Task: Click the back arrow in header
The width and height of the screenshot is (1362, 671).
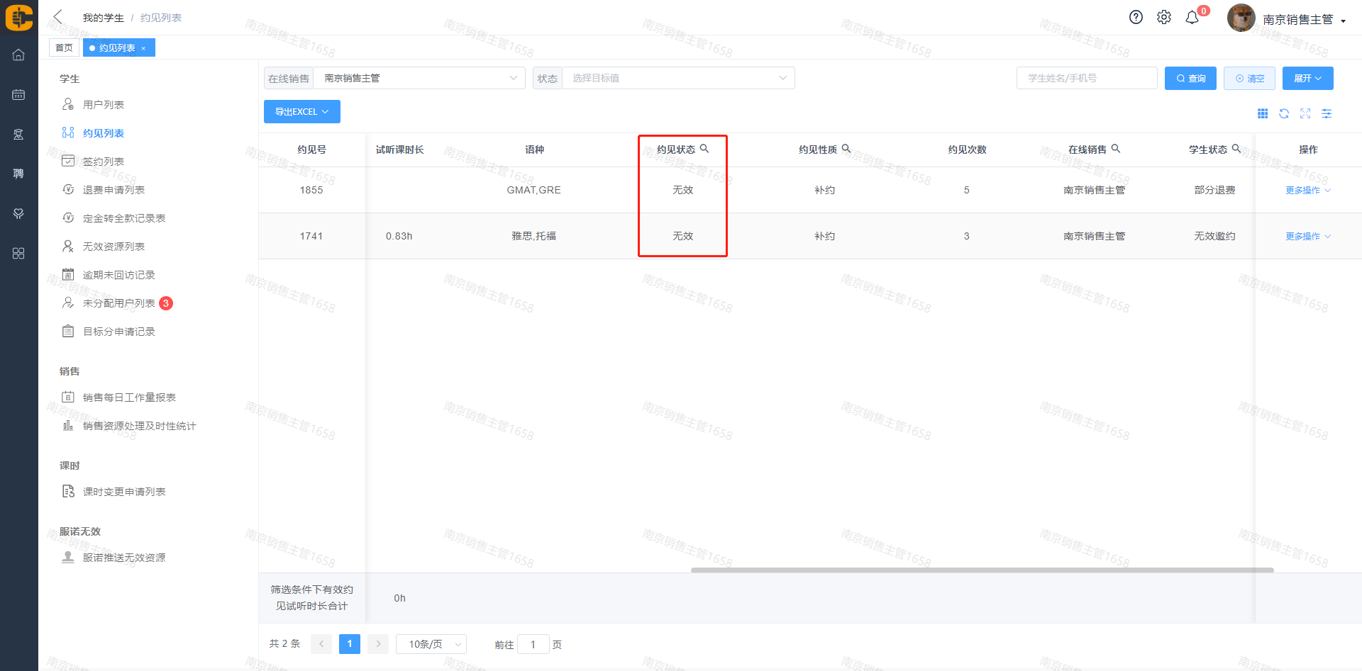Action: (58, 17)
